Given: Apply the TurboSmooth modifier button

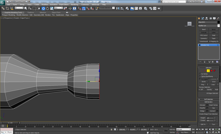Looking at the screenshot, I should tap(204, 41).
